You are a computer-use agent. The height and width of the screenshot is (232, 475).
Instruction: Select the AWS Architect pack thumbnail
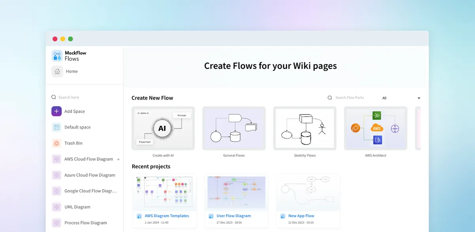coord(376,128)
